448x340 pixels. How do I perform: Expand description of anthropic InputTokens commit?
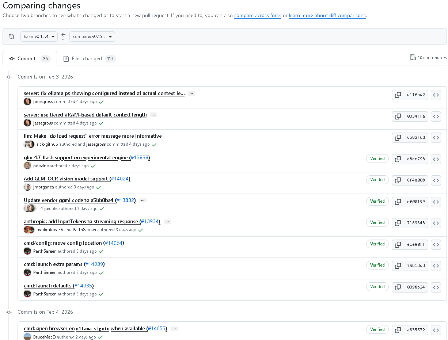tap(167, 221)
